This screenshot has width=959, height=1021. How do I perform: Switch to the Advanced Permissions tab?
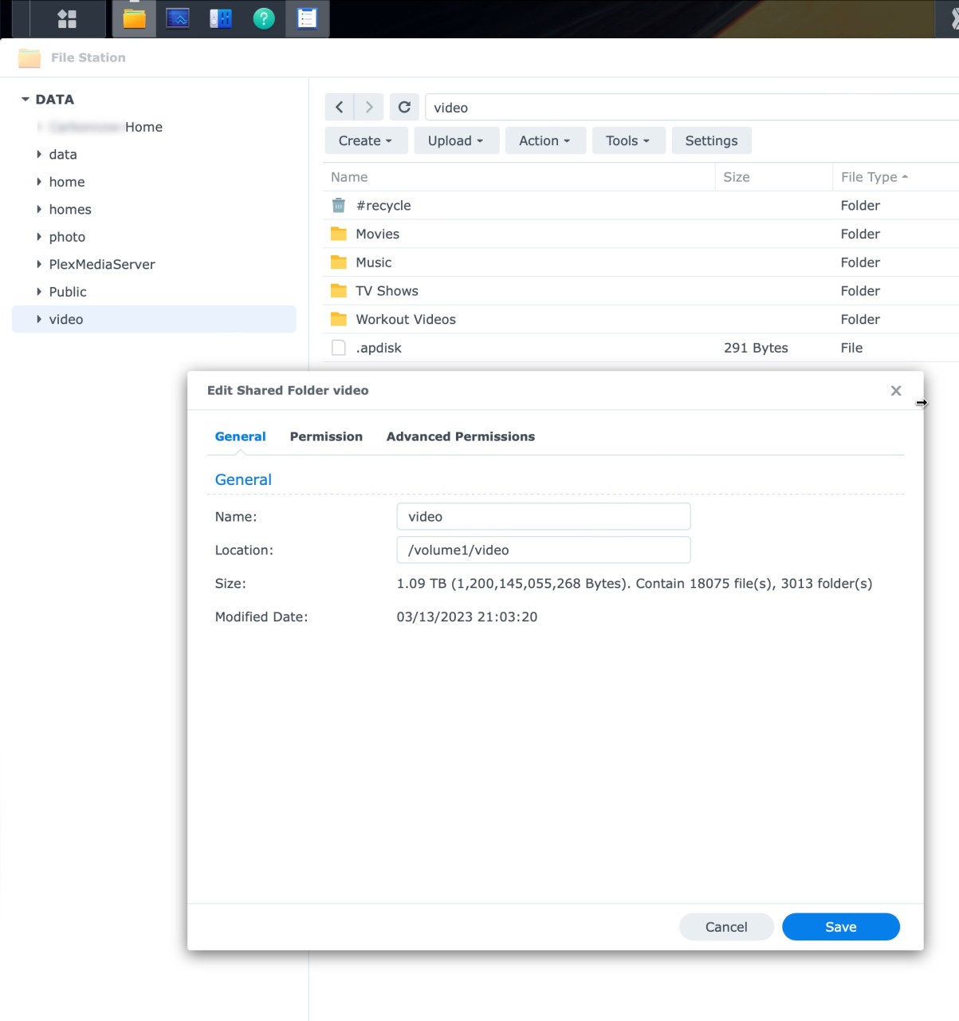[460, 436]
